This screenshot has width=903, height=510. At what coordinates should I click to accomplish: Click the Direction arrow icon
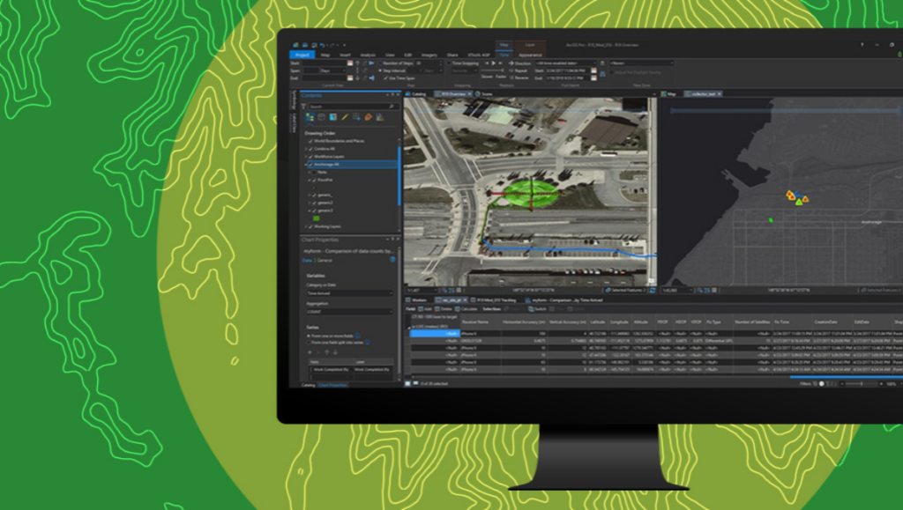pos(511,63)
